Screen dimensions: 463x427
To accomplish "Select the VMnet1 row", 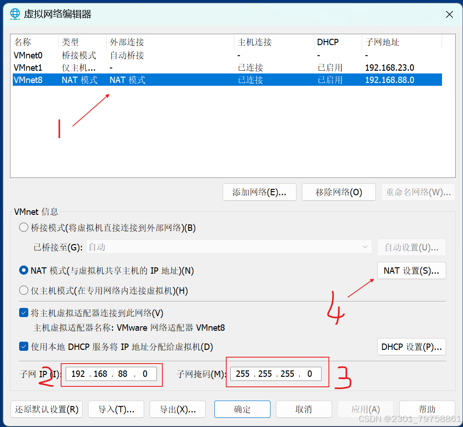I will tap(227, 68).
